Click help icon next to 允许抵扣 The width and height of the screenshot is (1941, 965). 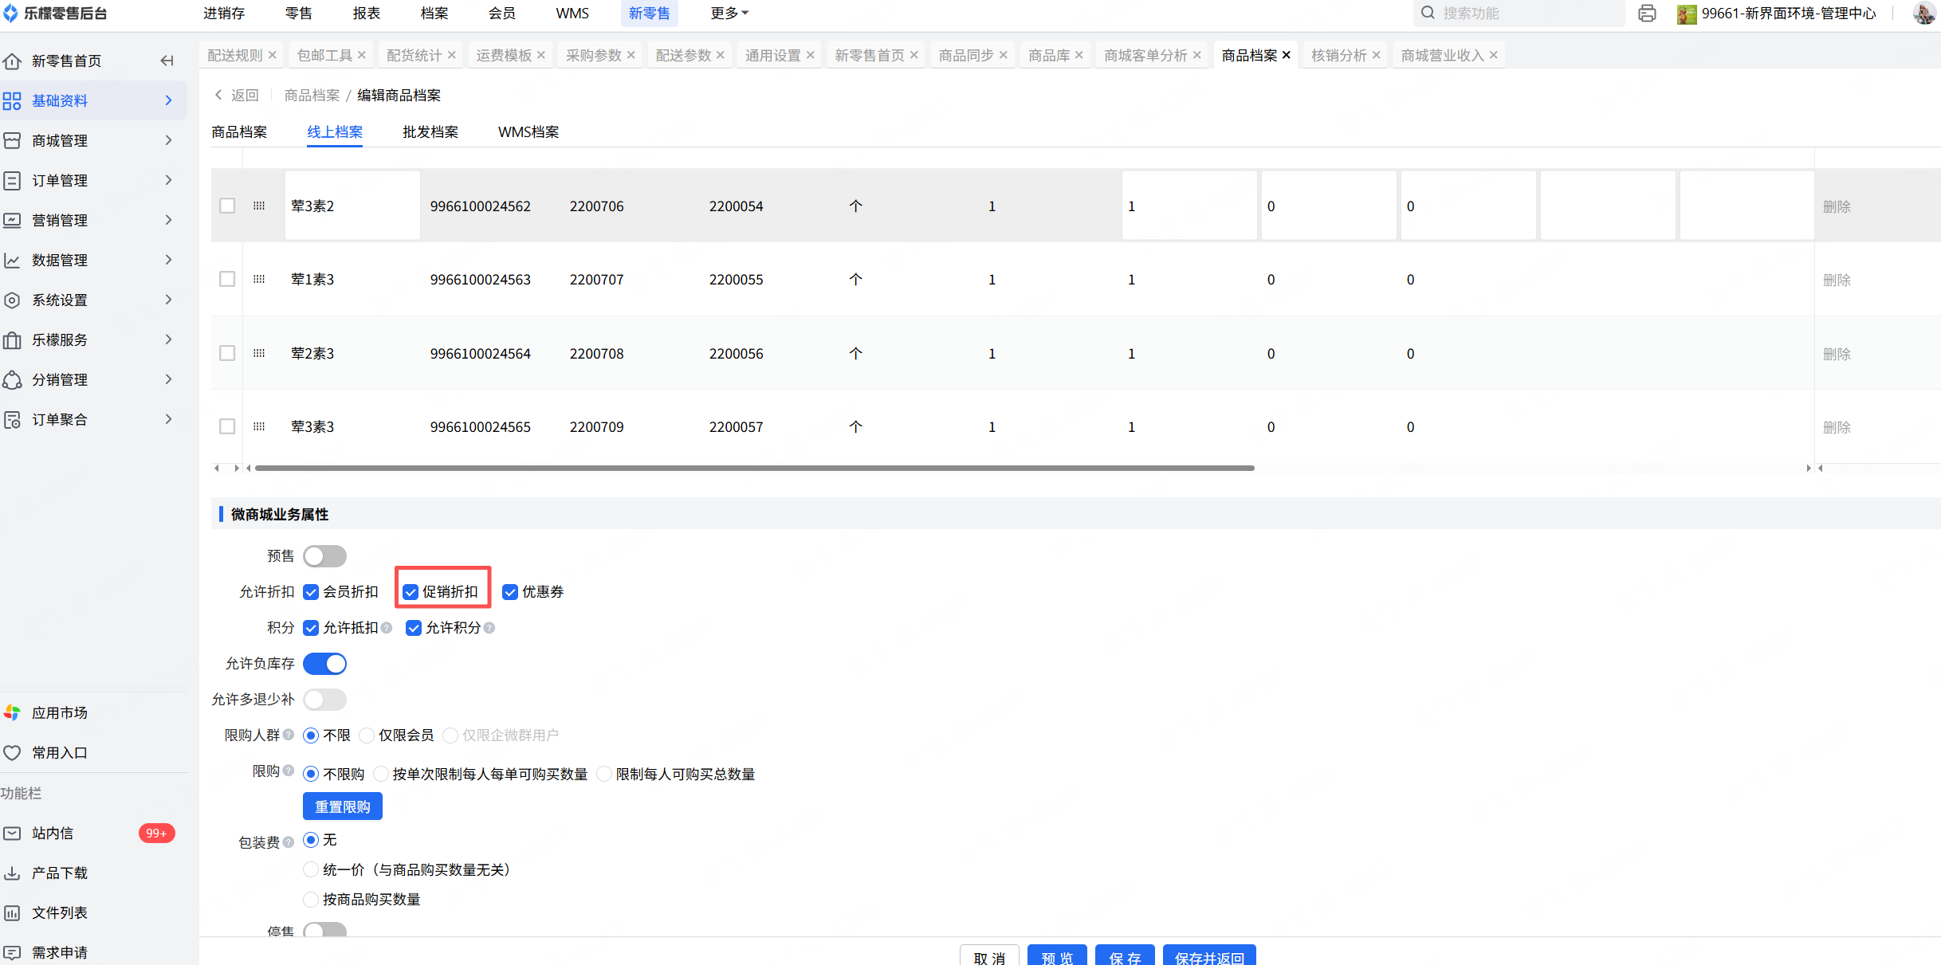pos(387,628)
